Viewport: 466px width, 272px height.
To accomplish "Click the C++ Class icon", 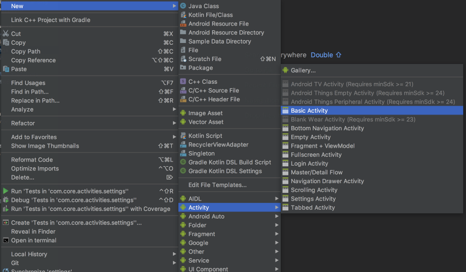I will (x=183, y=81).
